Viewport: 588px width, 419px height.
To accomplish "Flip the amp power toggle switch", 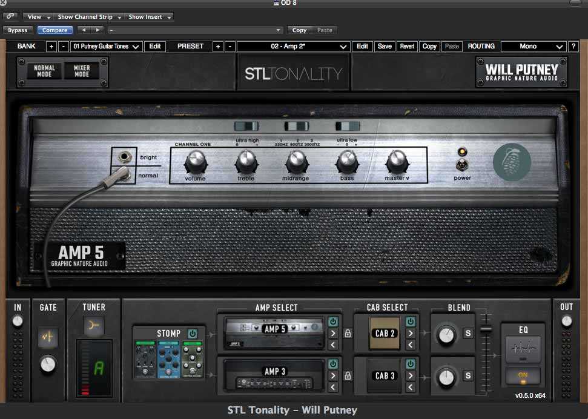I will [x=462, y=165].
